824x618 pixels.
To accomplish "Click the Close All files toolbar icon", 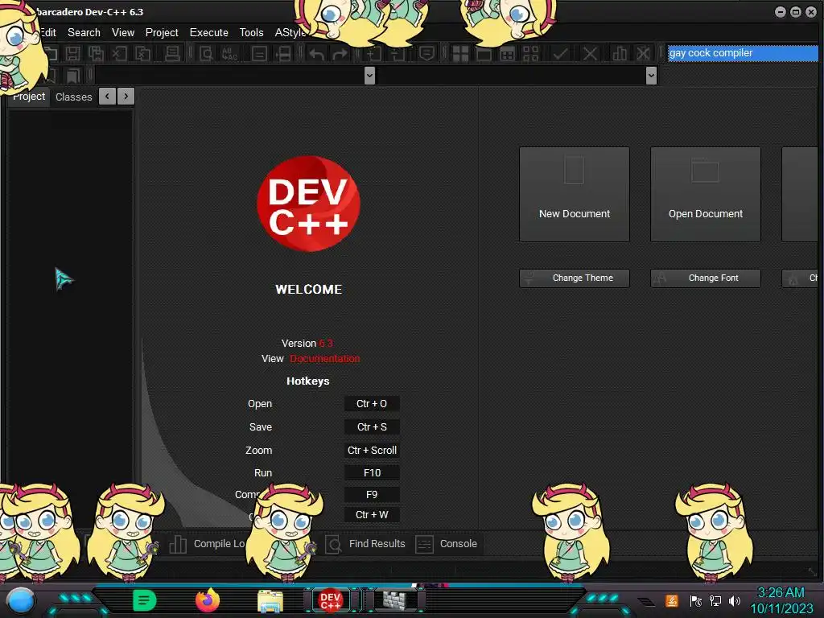I will click(x=142, y=53).
